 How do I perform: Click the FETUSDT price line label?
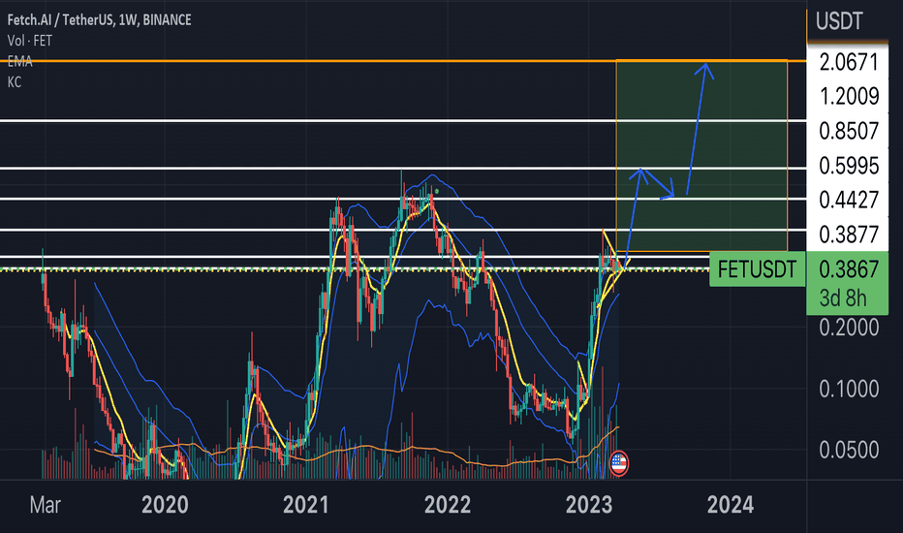757,269
